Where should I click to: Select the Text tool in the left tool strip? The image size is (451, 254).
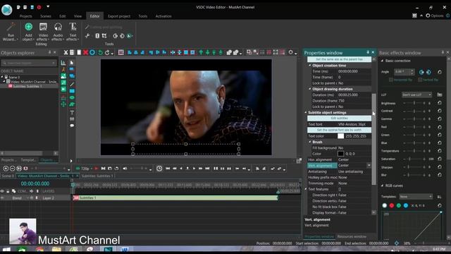[72, 112]
